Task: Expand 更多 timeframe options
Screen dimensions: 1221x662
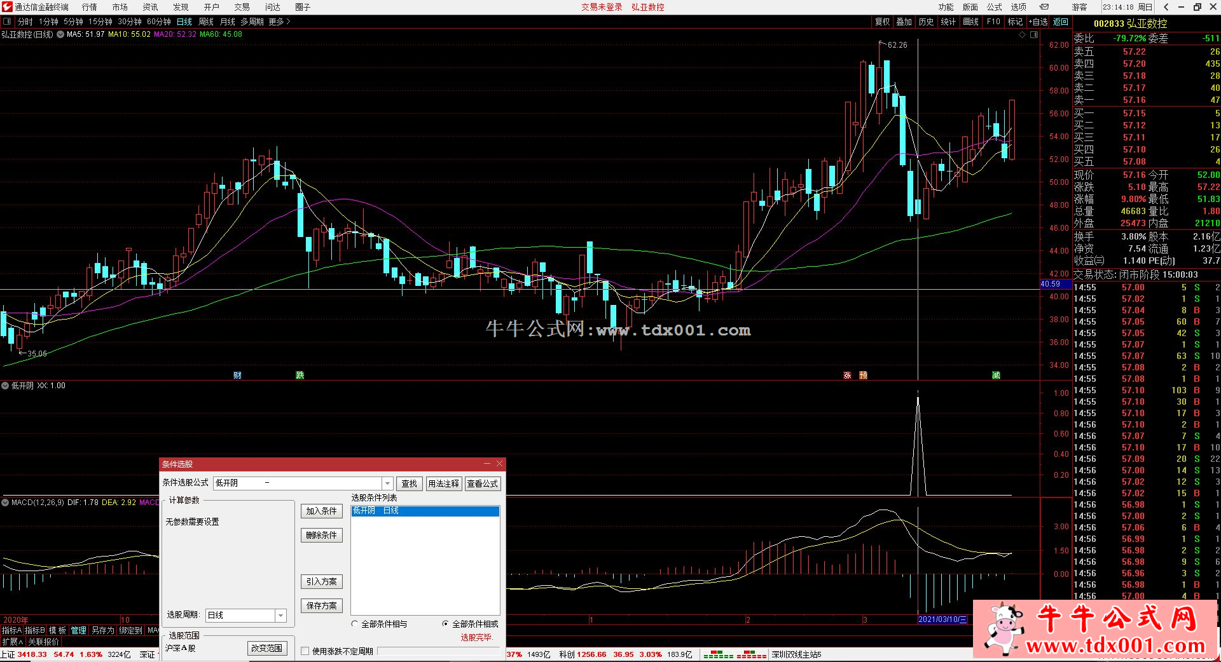Action: (x=279, y=22)
